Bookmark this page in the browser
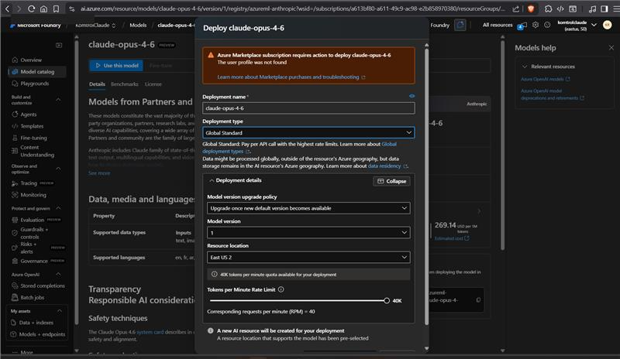Viewport: 620px width, 359px height. coord(56,9)
